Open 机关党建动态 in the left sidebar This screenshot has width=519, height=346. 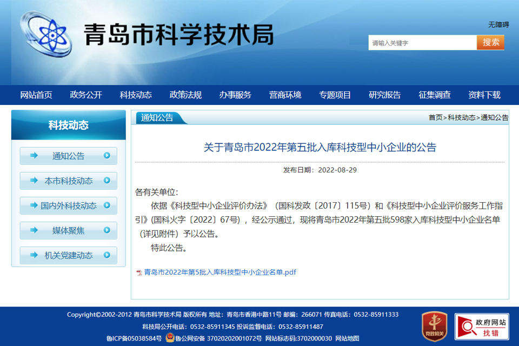coord(69,255)
